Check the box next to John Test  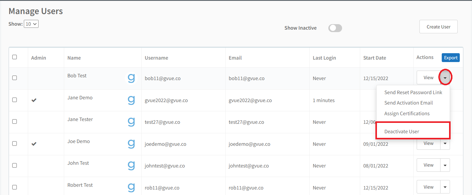(x=14, y=165)
